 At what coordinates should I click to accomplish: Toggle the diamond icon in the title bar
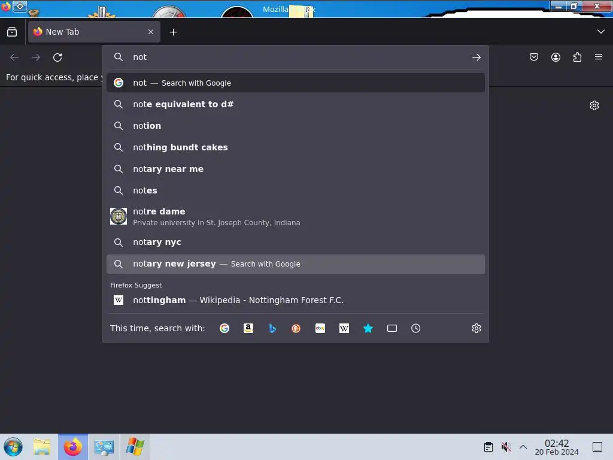[x=20, y=6]
